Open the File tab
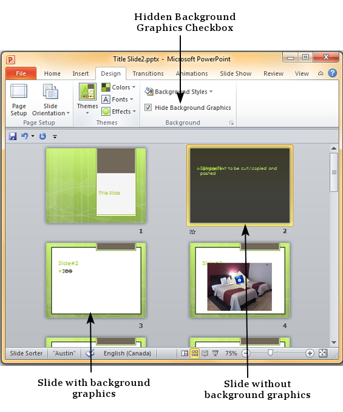The height and width of the screenshot is (412, 343). [21, 73]
